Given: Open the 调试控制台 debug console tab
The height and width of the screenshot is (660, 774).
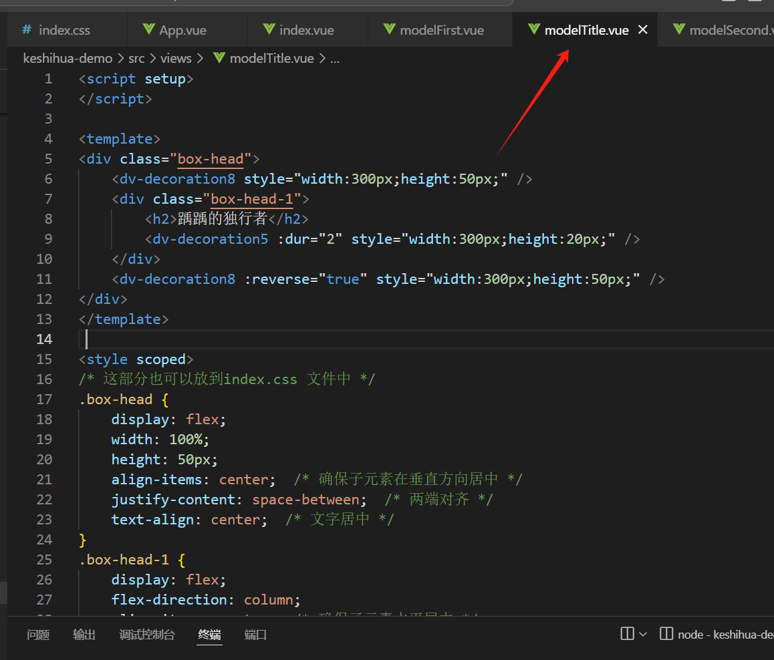Looking at the screenshot, I should [146, 635].
